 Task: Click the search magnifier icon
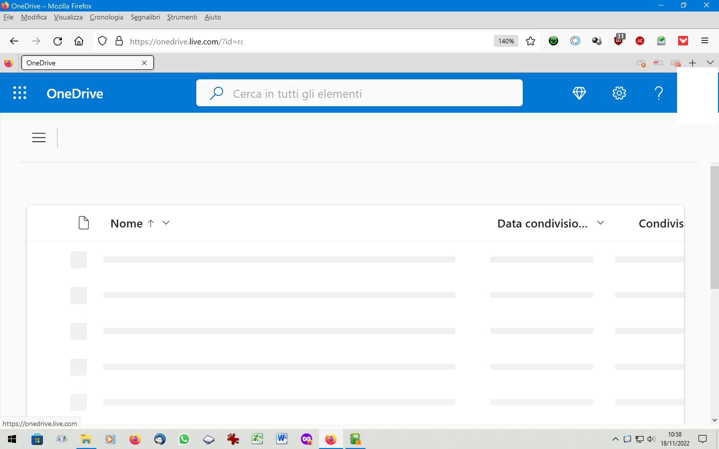coord(216,93)
